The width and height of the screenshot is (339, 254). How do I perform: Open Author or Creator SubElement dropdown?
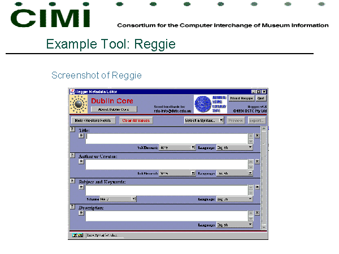[x=177, y=173]
